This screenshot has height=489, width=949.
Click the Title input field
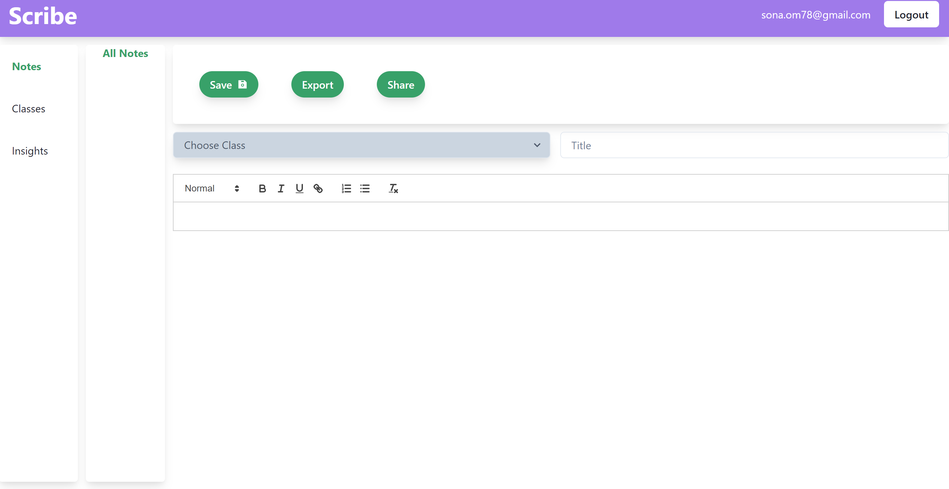(x=753, y=145)
